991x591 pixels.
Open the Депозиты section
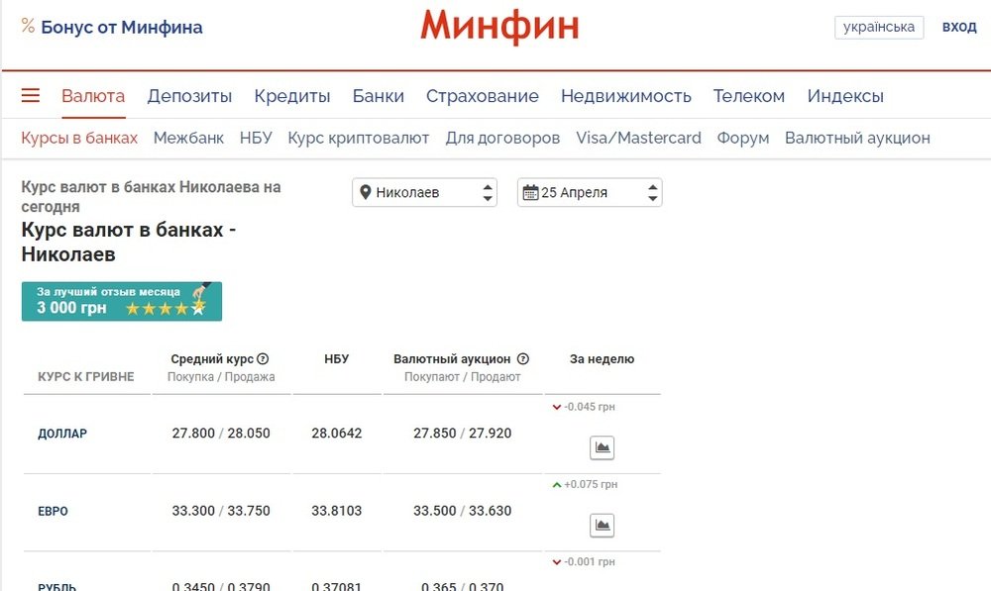[x=189, y=96]
